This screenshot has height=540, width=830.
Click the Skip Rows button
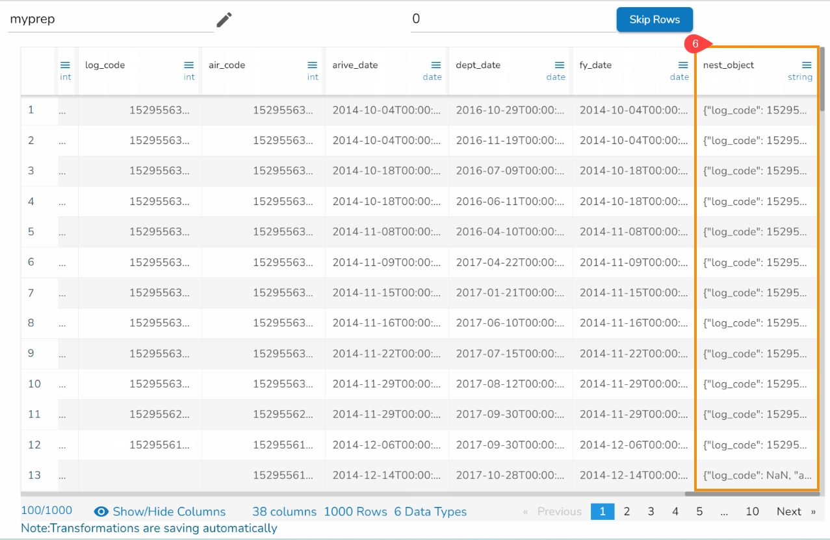pos(654,19)
